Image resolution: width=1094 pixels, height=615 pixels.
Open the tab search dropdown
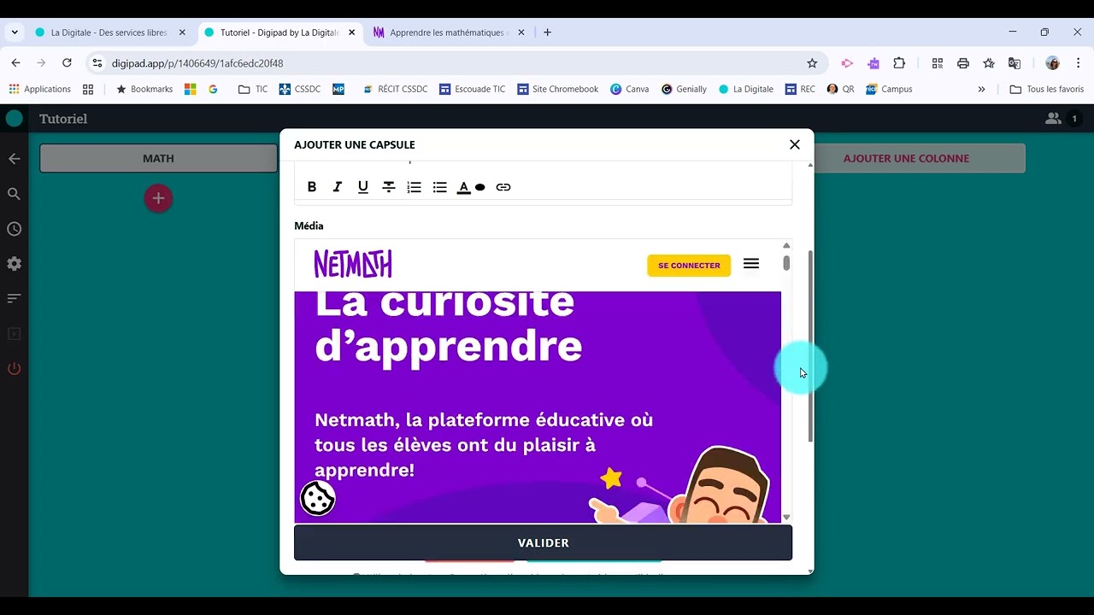[15, 32]
